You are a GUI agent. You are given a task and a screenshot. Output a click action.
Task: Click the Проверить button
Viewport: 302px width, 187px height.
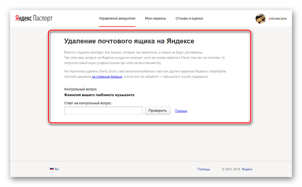click(157, 111)
